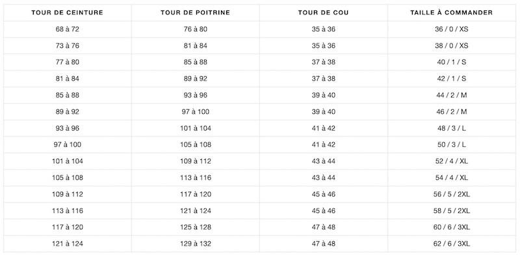Image resolution: width=520 pixels, height=256 pixels.
Task: Click the waist cell 109 à 112
Action: pyautogui.click(x=68, y=194)
